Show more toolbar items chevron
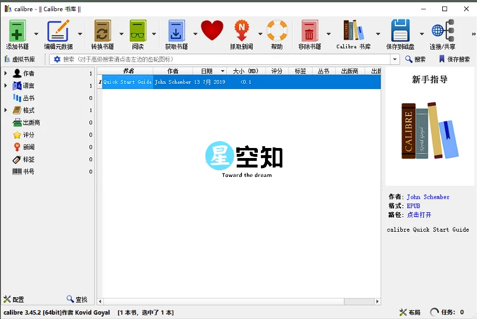Viewport: 477px width, 319px height. 473,34
